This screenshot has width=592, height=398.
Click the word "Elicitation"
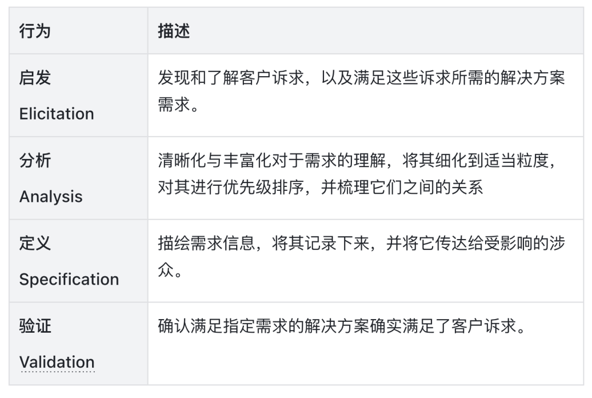point(56,113)
